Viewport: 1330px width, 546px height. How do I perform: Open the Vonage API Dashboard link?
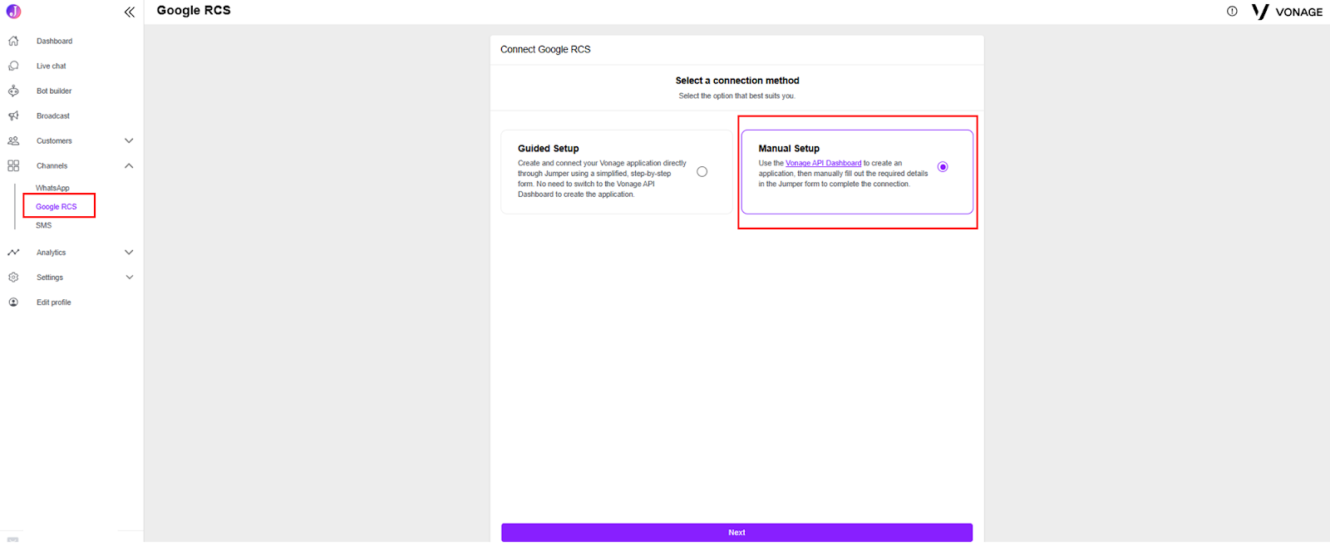(824, 163)
